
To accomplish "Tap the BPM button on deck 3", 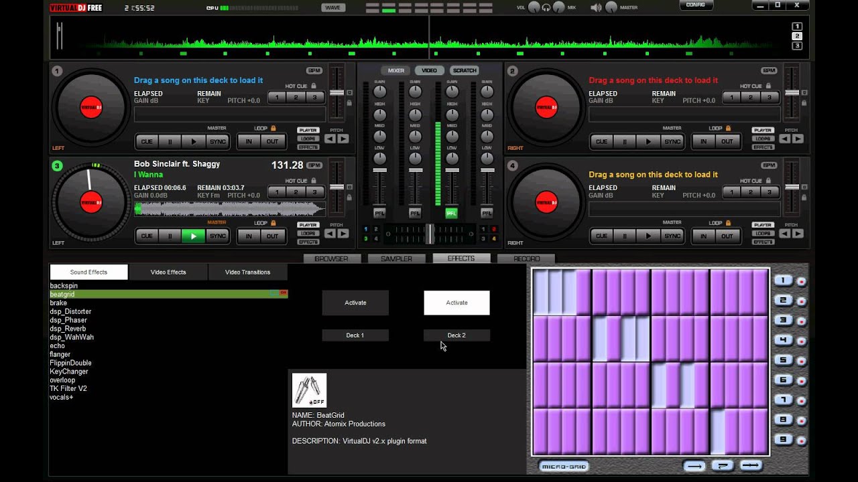I will [314, 165].
